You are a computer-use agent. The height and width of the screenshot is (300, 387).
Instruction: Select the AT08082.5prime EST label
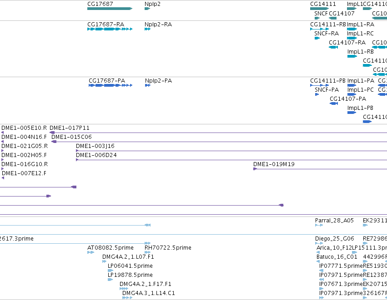[111, 248]
